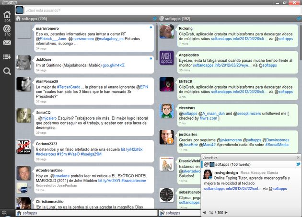Viewport: 302px width, 217px height.
Task: Open Coriano2323's STOP SOPA avatar
Action: [x=23, y=147]
